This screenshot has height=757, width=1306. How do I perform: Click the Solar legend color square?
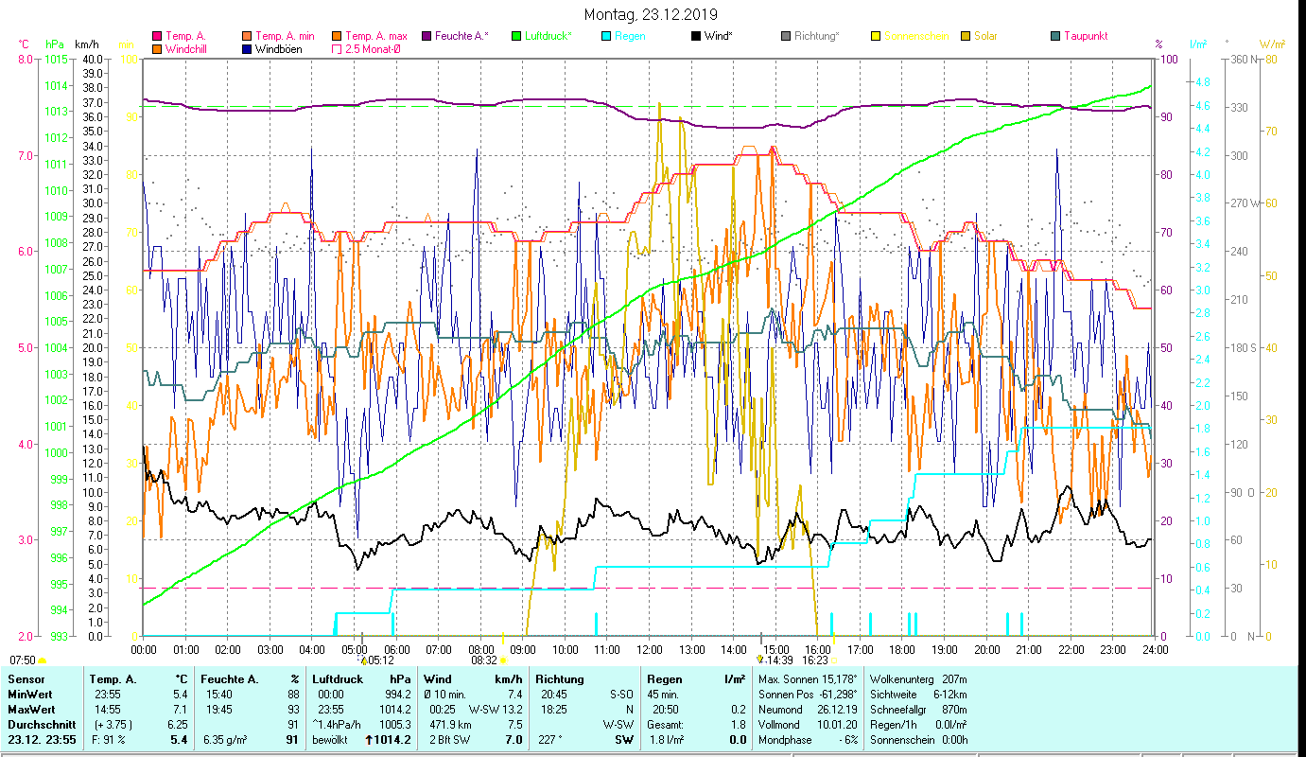pyautogui.click(x=966, y=37)
